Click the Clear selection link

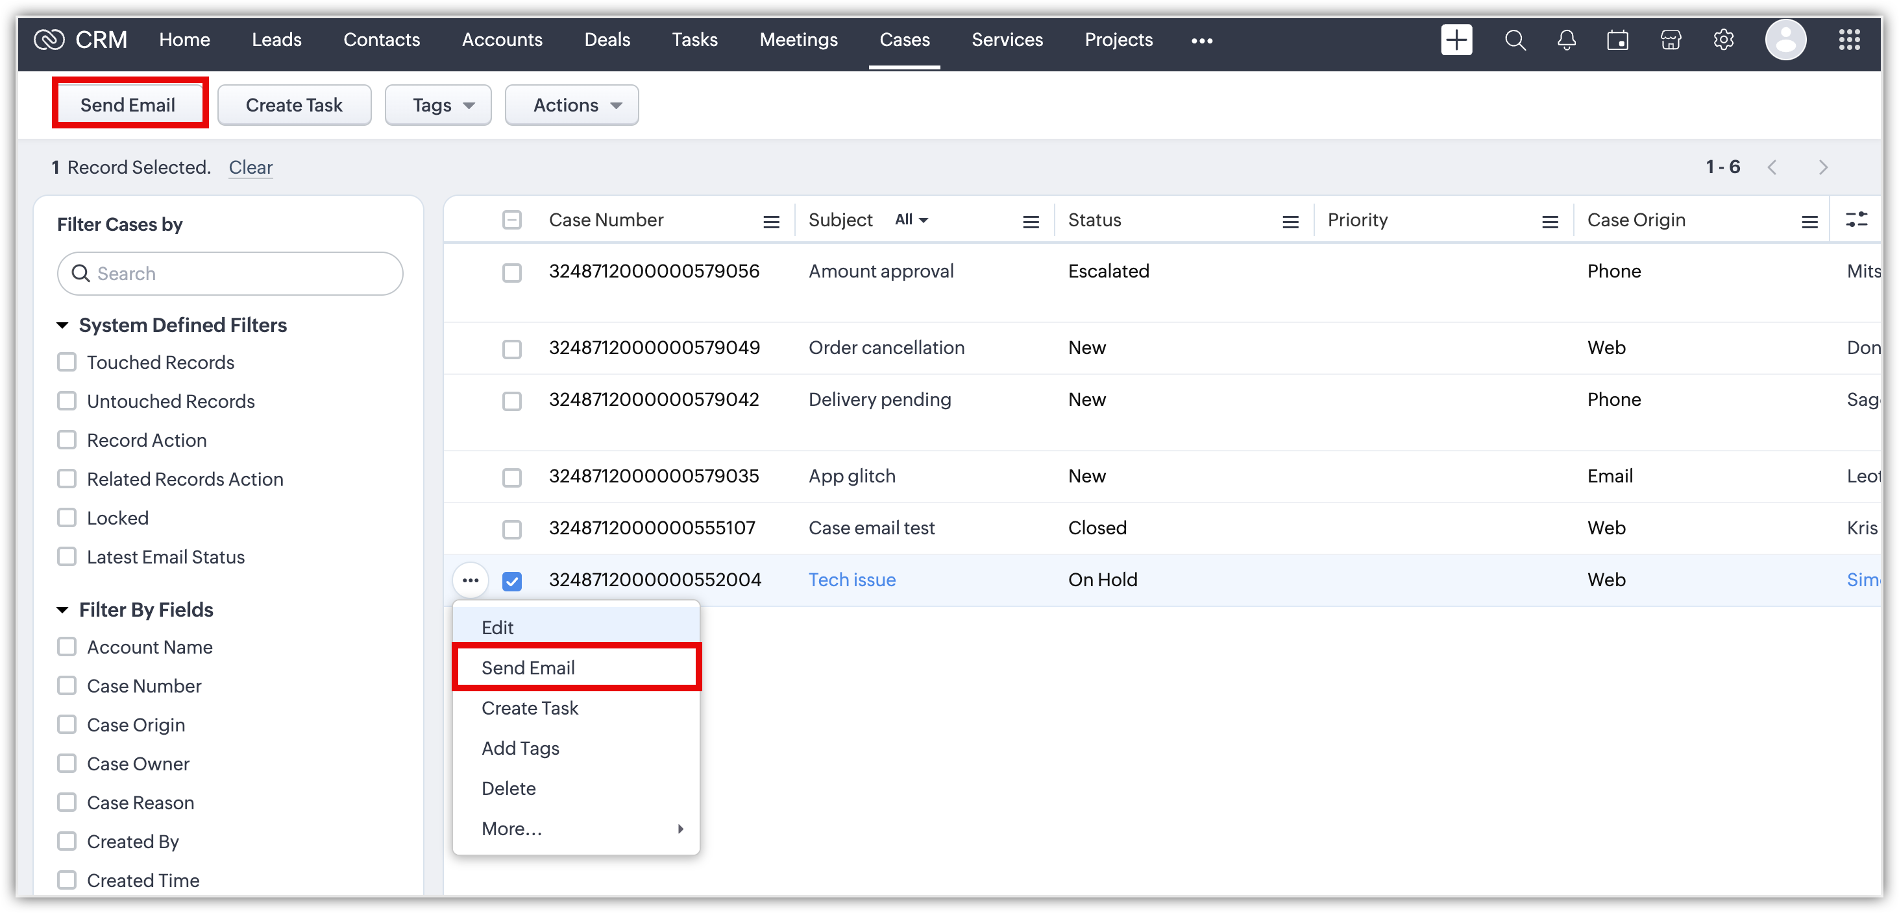(x=251, y=167)
